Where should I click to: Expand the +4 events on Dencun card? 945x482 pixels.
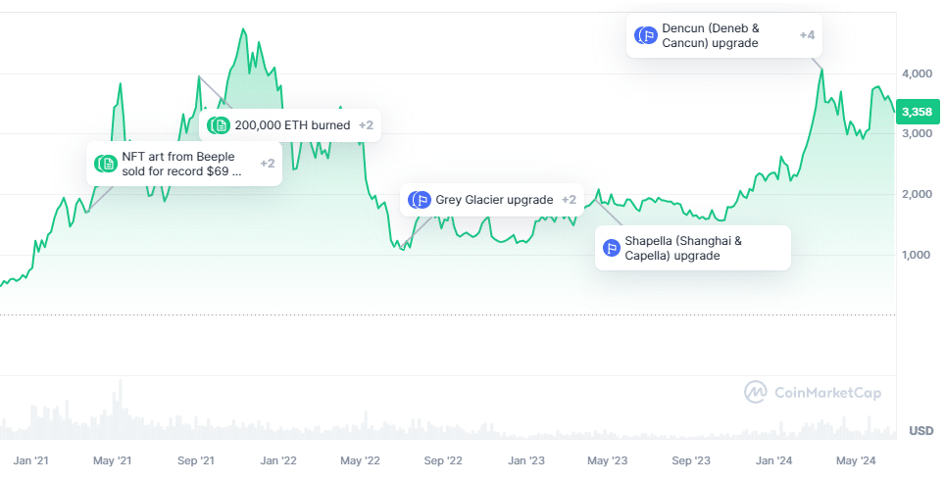(807, 35)
